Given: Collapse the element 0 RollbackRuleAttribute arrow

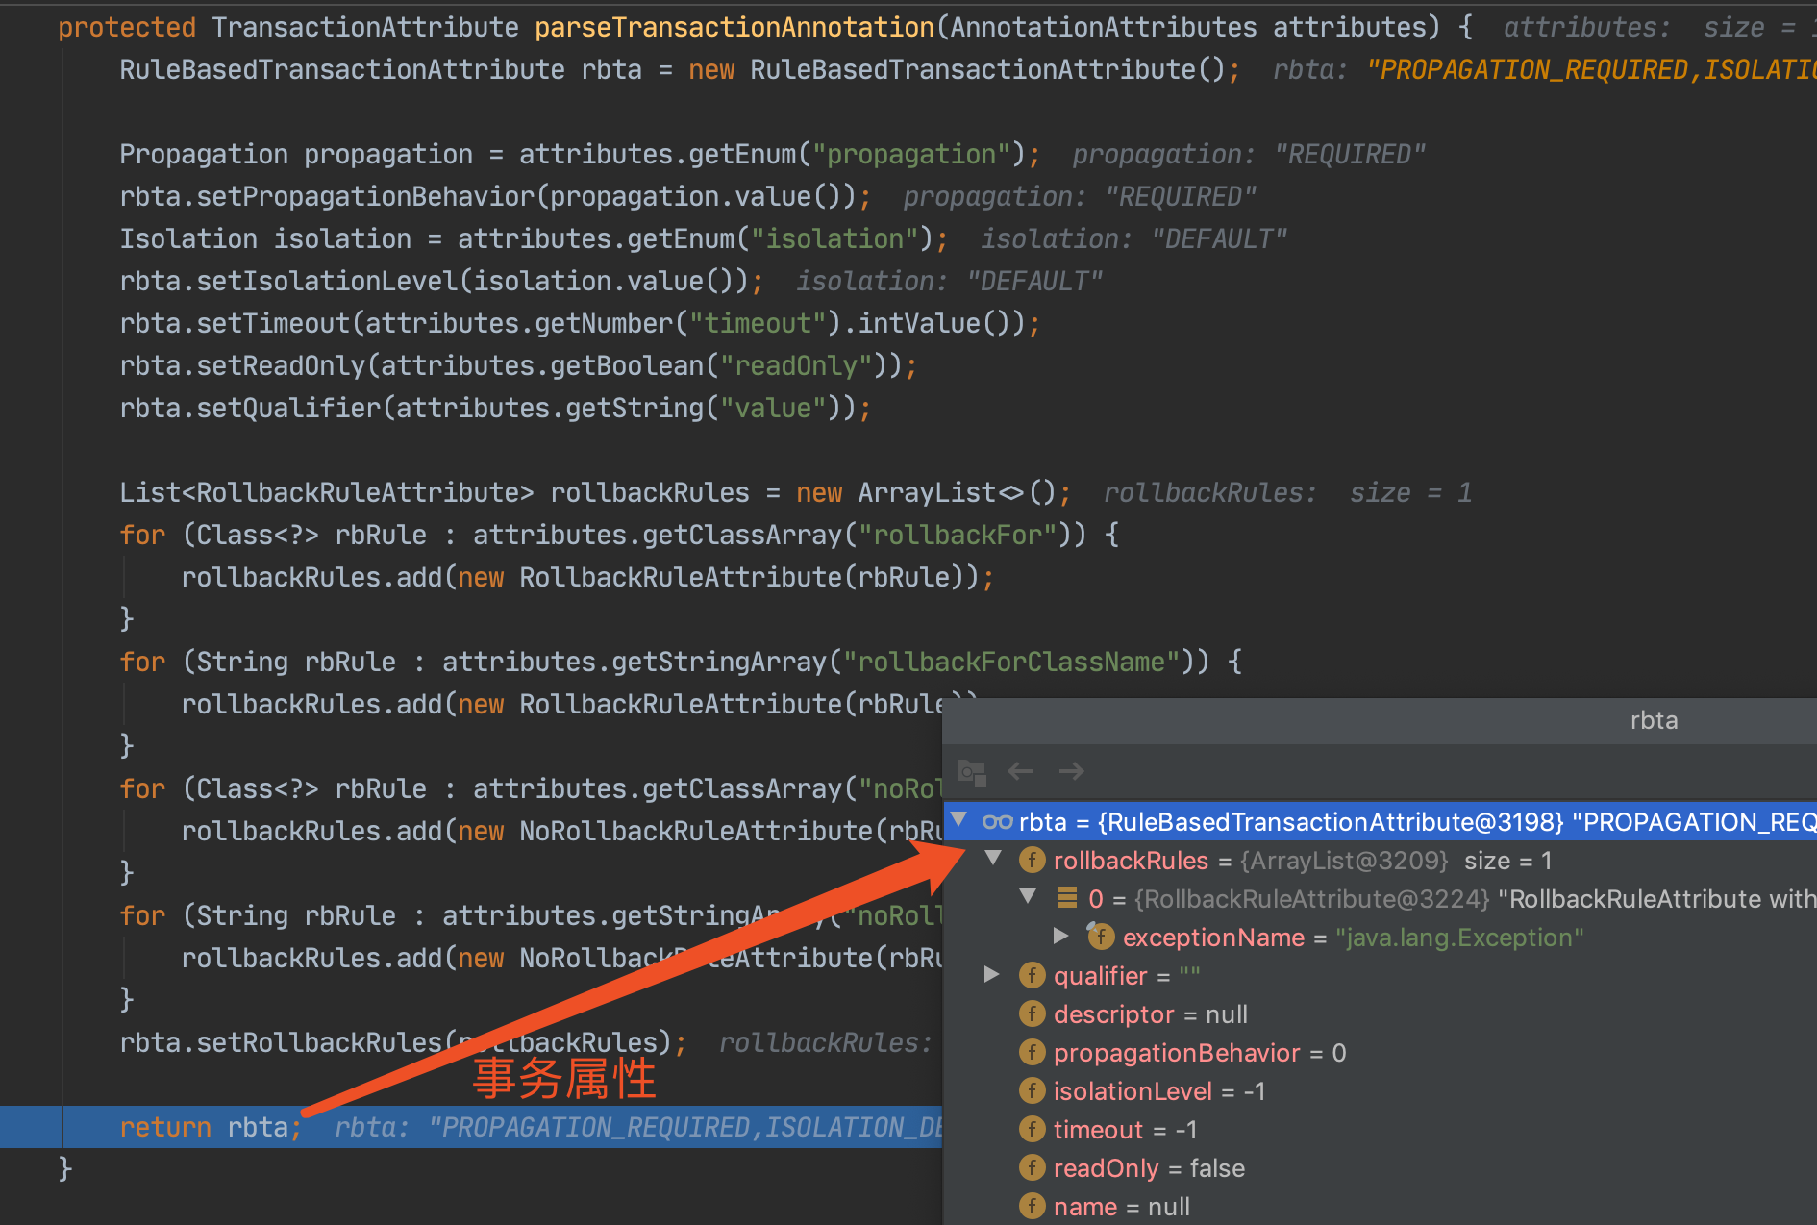Looking at the screenshot, I should coord(1028,897).
